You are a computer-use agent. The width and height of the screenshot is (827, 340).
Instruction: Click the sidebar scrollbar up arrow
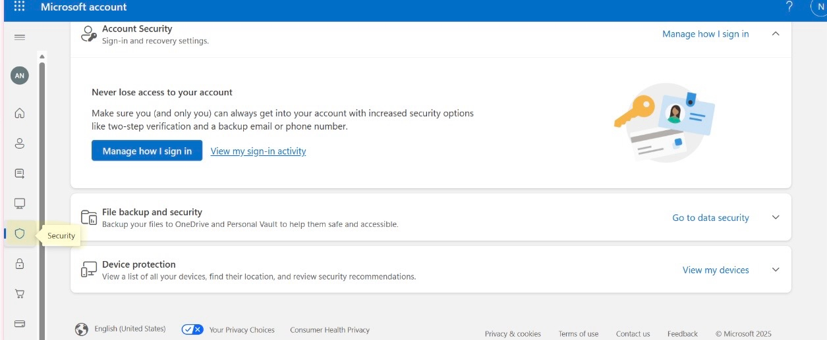pyautogui.click(x=42, y=57)
